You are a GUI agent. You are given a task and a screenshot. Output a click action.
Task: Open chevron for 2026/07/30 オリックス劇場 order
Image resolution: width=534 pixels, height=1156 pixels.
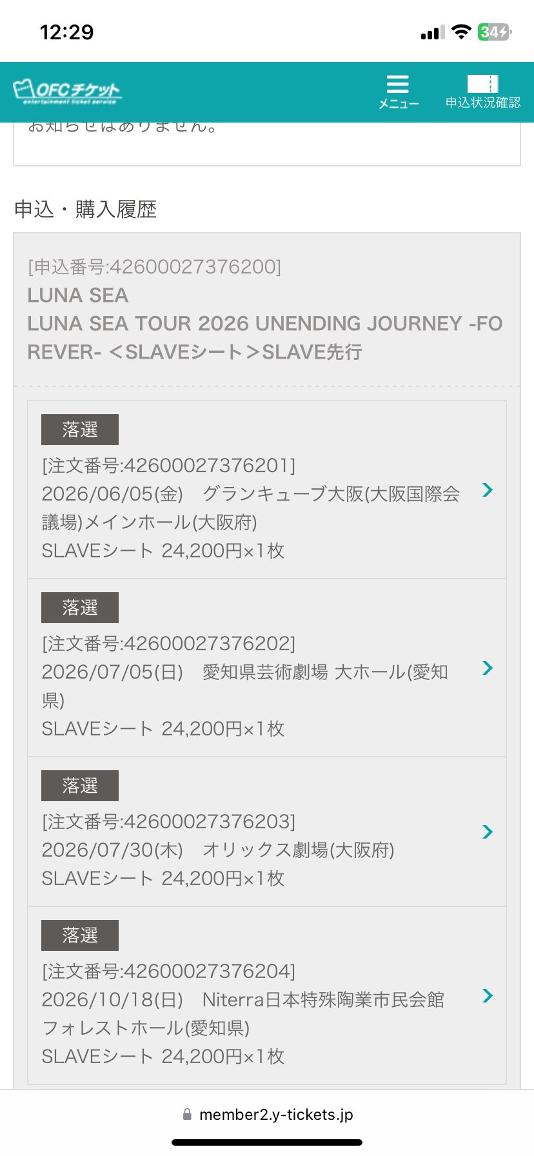click(x=488, y=832)
